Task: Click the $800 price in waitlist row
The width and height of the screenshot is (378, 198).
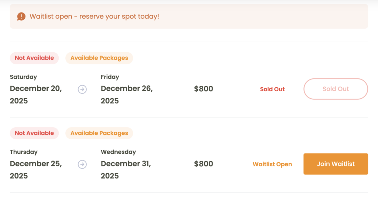Action: [203, 164]
